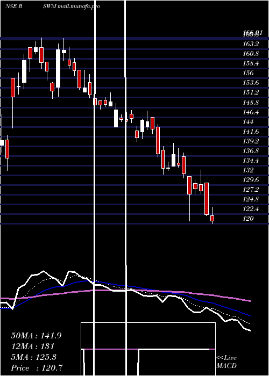Image resolution: width=269 pixels, height=376 pixels.
Task: Click the 144 price axis label
Action: point(249,122)
